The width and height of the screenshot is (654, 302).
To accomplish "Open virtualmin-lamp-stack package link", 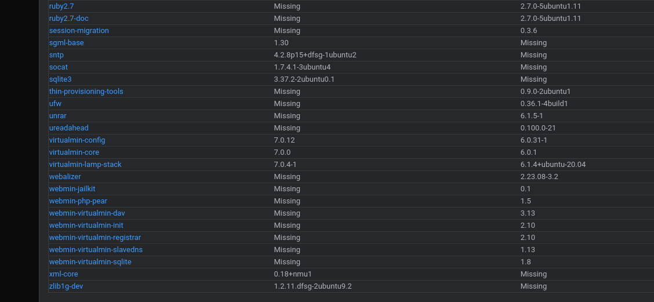I will coord(85,165).
